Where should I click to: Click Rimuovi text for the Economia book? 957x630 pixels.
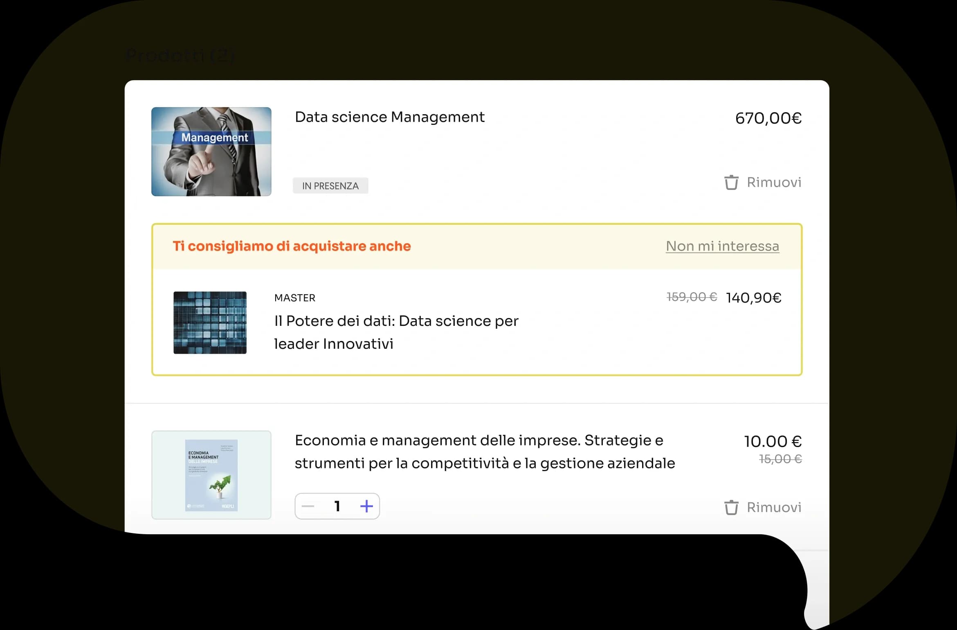point(774,508)
